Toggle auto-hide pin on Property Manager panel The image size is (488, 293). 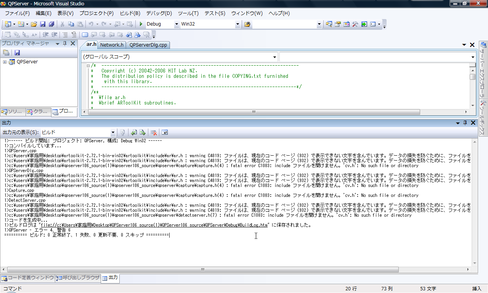pos(65,43)
